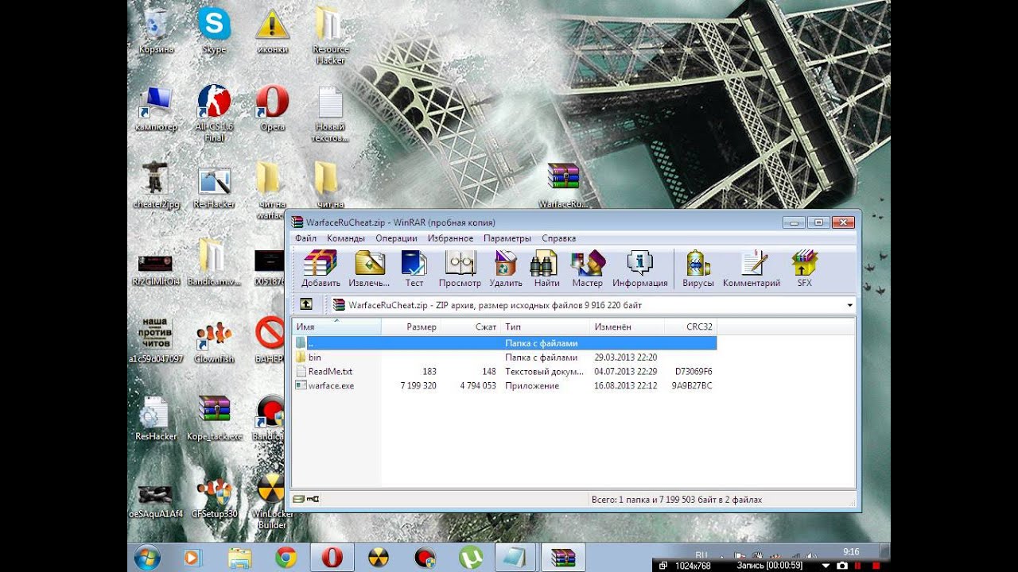Click the Удалить (Delete) toolbar icon
This screenshot has width=1018, height=572.
(x=506, y=269)
